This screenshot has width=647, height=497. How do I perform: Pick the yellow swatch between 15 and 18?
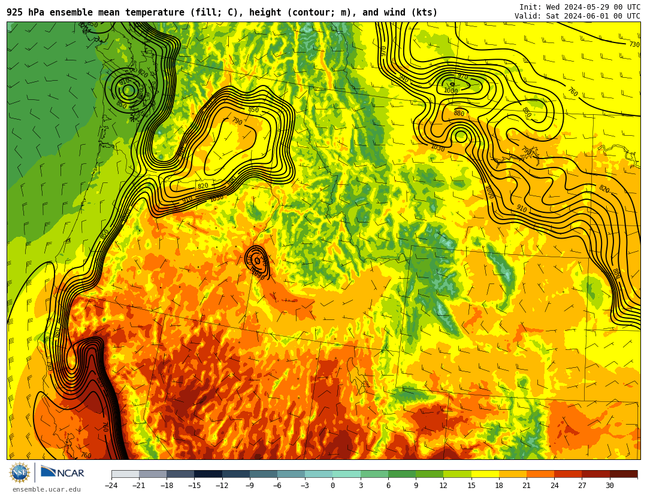[485, 474]
